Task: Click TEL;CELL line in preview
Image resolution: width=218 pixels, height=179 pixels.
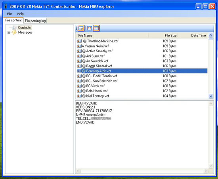Action: point(93,118)
